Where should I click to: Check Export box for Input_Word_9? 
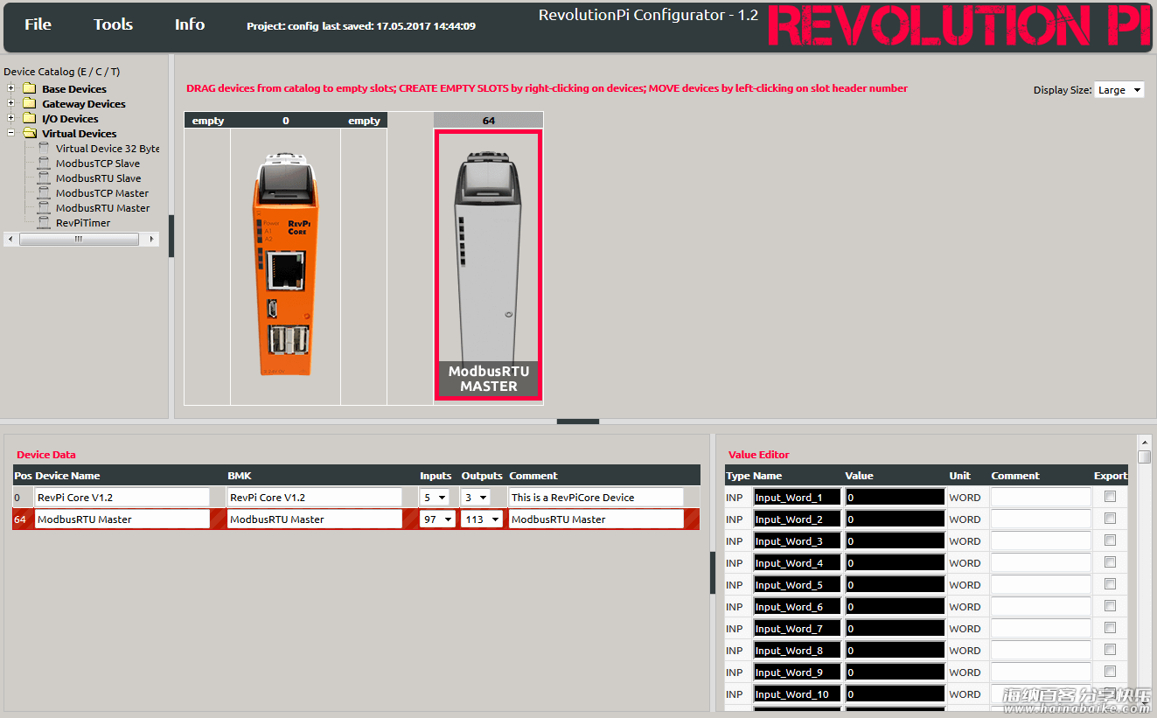[1110, 671]
